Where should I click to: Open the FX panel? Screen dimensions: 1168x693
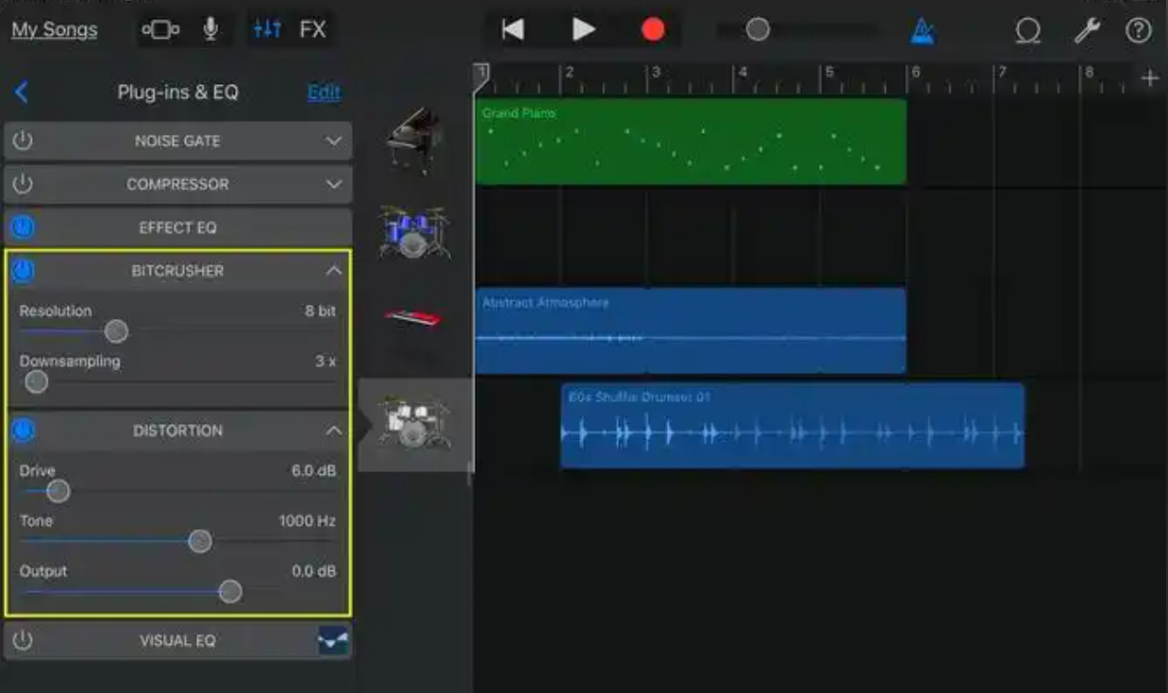point(312,30)
